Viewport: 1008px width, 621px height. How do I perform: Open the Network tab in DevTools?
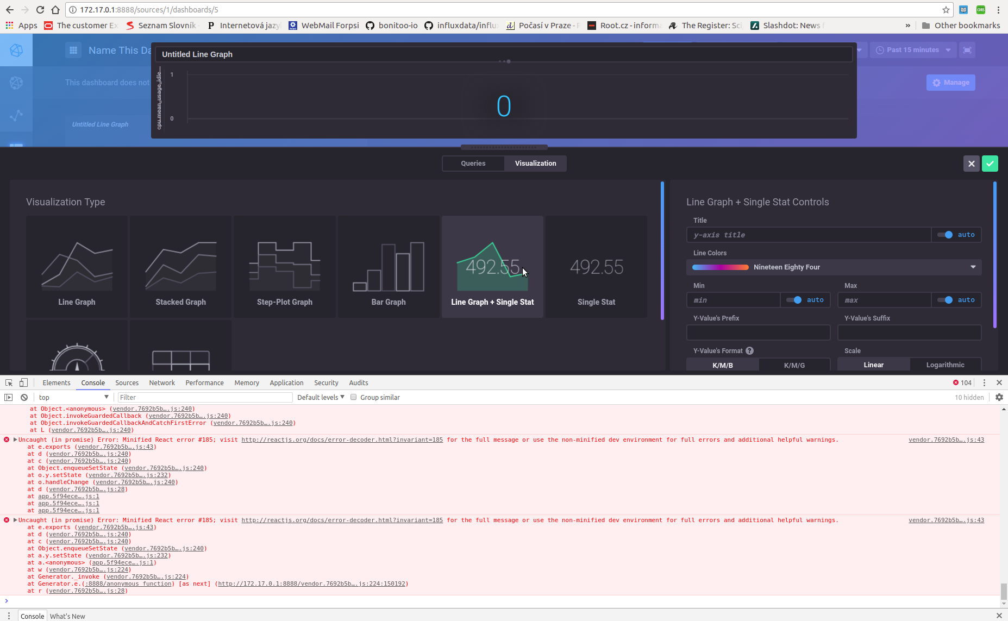(162, 382)
